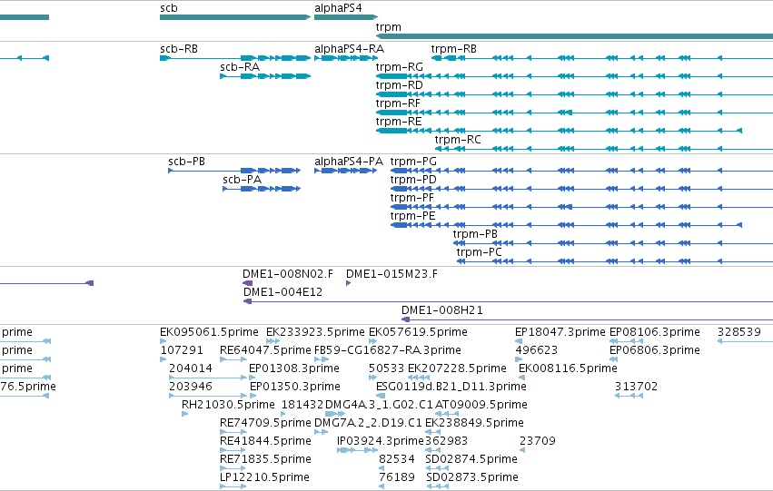Select the EK057619.5prime EST label

[418, 332]
